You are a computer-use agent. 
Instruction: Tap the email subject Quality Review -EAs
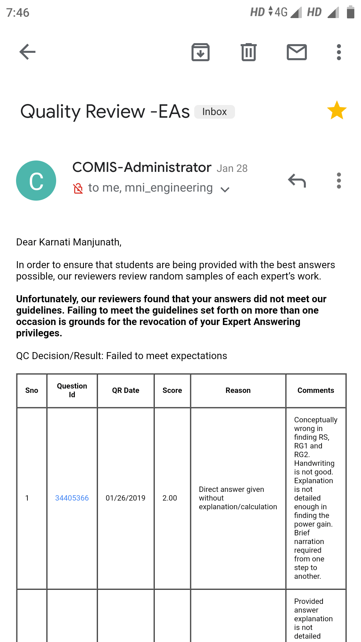click(x=105, y=111)
